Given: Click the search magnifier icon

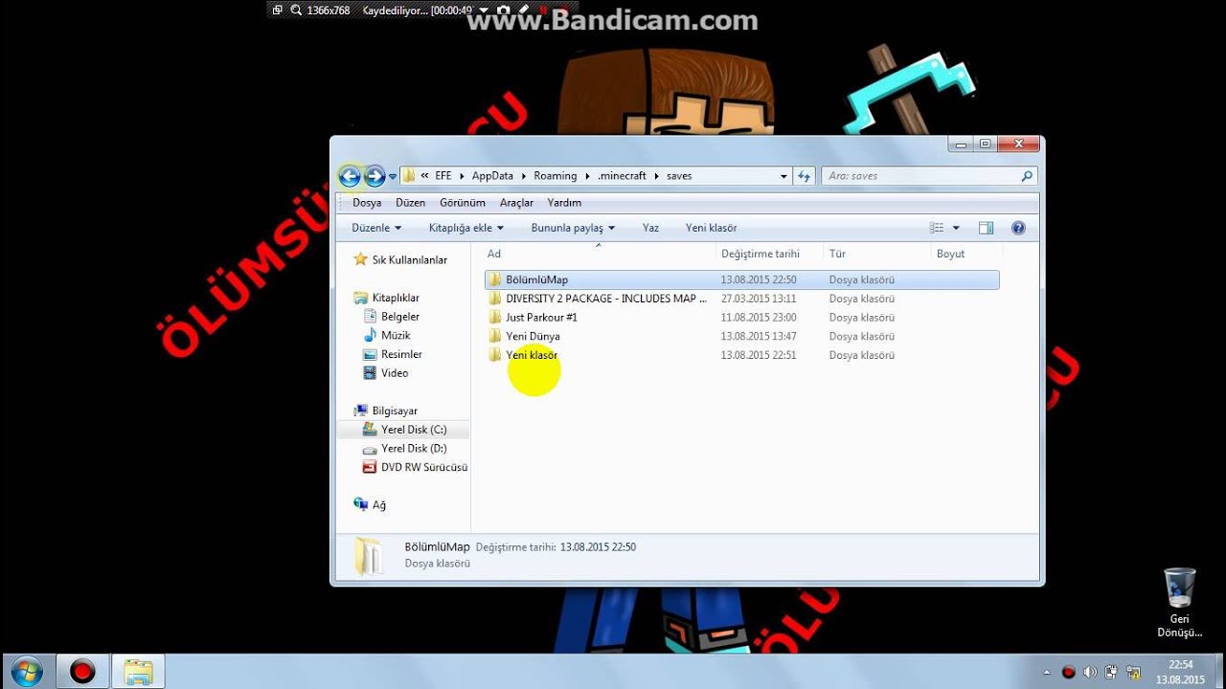Looking at the screenshot, I should click(1027, 176).
